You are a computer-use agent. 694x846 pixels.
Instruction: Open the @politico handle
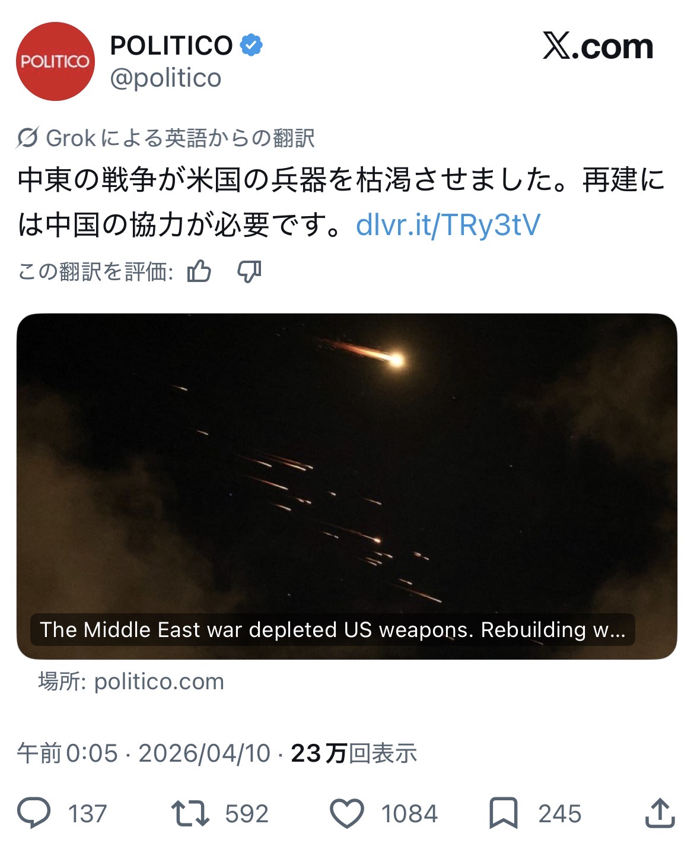coord(165,78)
